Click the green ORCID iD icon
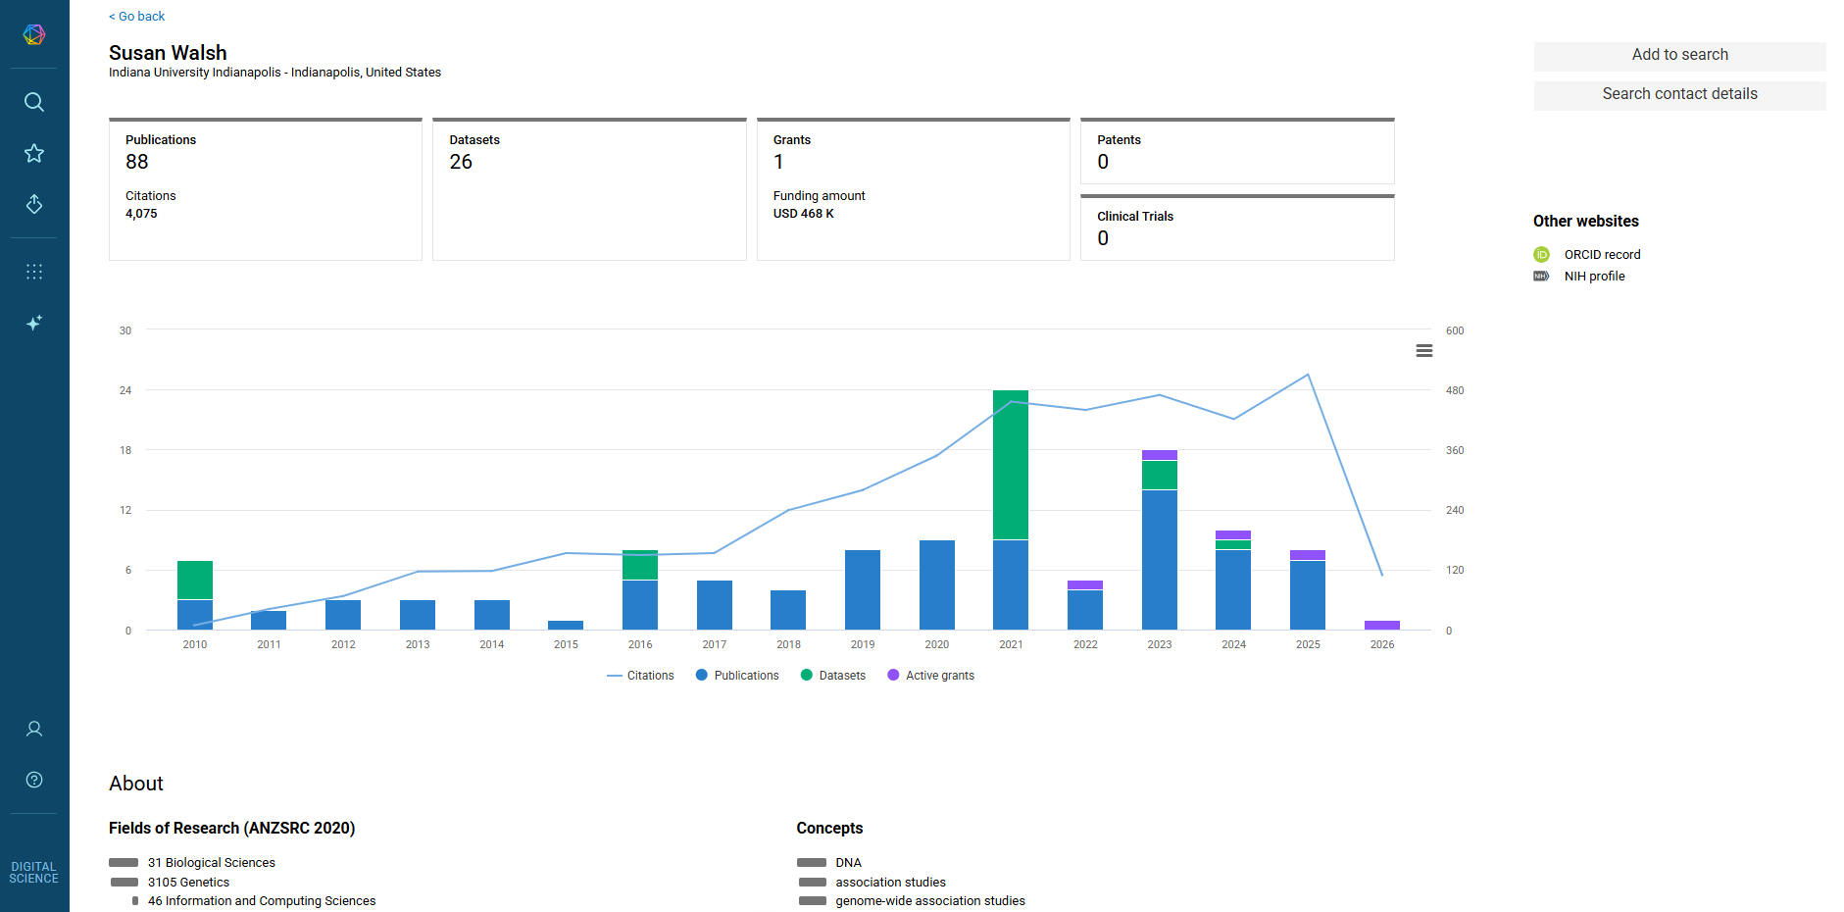Viewport: 1844px width, 912px height. coord(1542,254)
